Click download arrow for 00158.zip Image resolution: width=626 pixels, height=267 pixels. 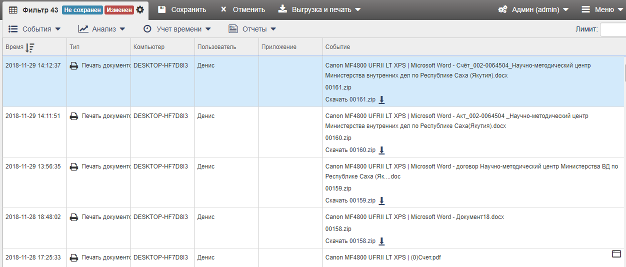381,241
